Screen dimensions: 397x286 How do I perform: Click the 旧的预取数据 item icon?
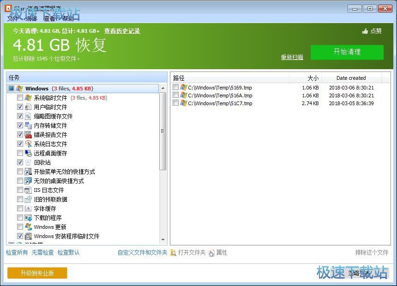coord(28,199)
